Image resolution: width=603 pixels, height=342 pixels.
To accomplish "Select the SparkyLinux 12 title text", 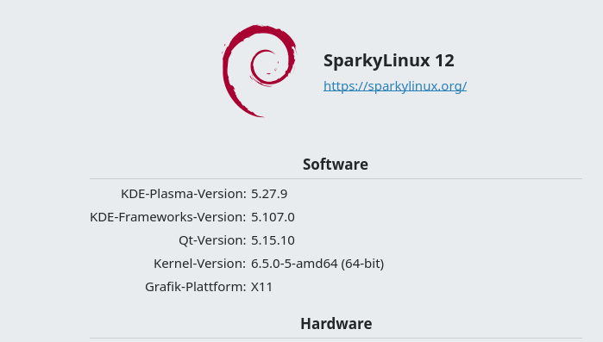I will 388,60.
